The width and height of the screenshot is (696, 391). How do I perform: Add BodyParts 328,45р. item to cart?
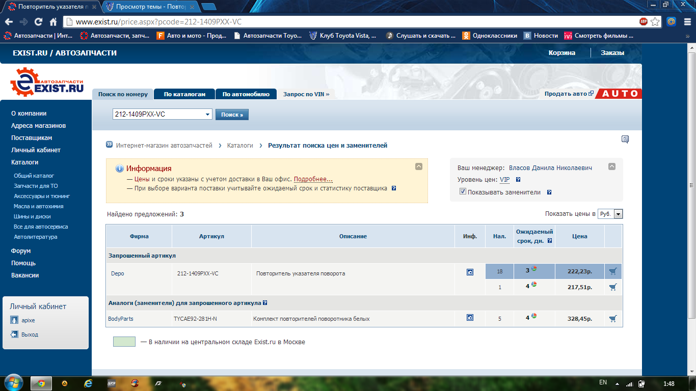pyautogui.click(x=613, y=319)
